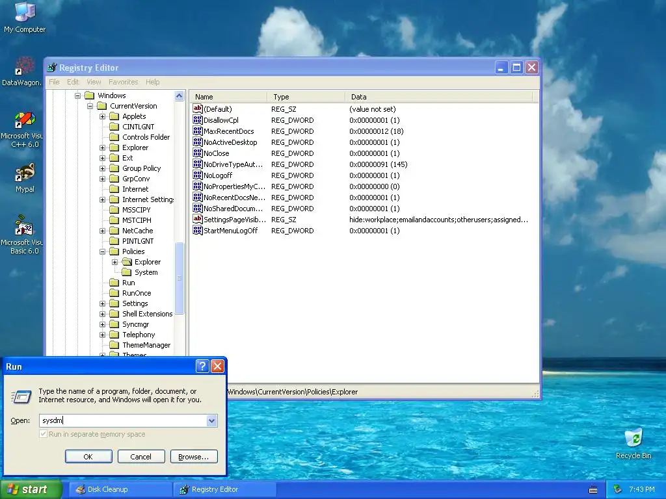Open the Edit menu in Registry Editor
This screenshot has width=666, height=499.
73,82
